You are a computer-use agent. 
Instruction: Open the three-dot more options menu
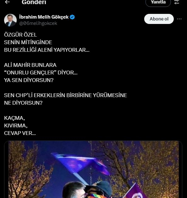179,19
